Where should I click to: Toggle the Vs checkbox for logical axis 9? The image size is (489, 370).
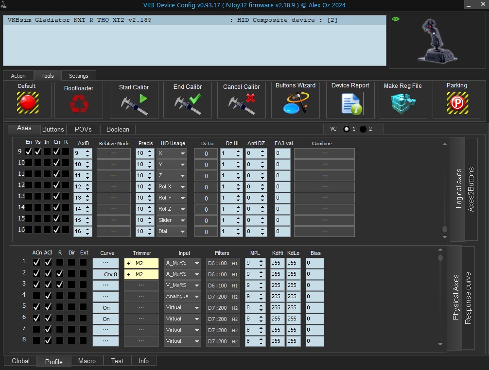click(38, 151)
